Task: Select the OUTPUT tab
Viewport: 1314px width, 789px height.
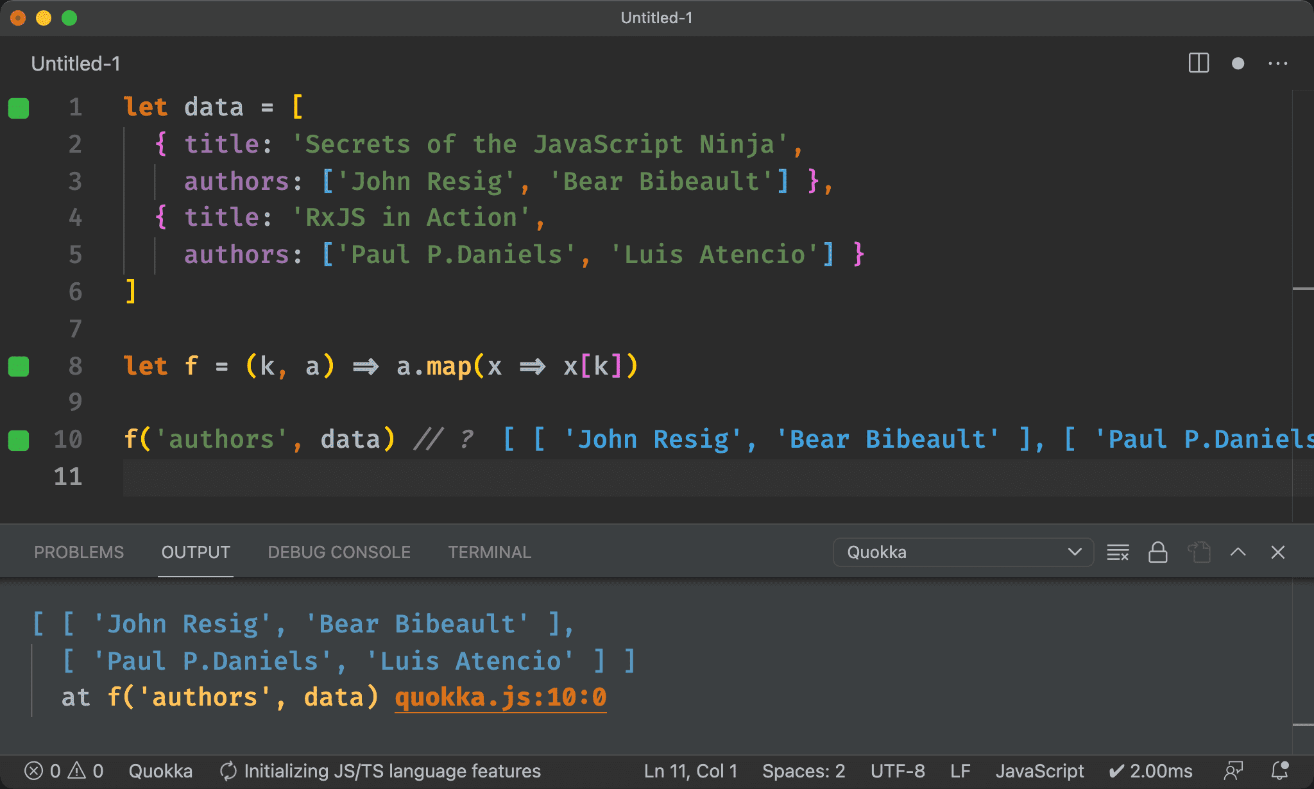Action: click(x=196, y=552)
